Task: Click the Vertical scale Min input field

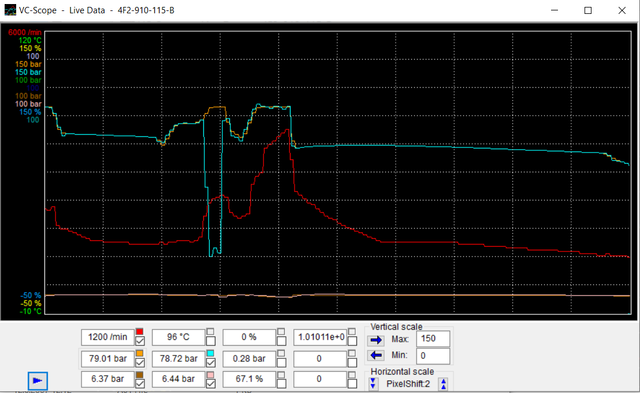Action: pos(433,355)
